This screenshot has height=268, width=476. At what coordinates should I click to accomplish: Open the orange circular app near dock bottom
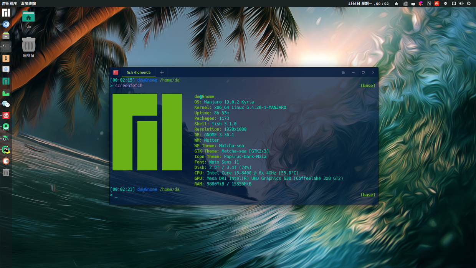pyautogui.click(x=6, y=161)
